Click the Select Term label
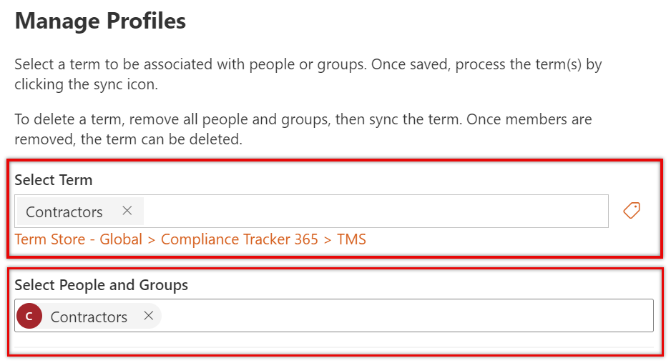The height and width of the screenshot is (363, 671). pyautogui.click(x=54, y=180)
